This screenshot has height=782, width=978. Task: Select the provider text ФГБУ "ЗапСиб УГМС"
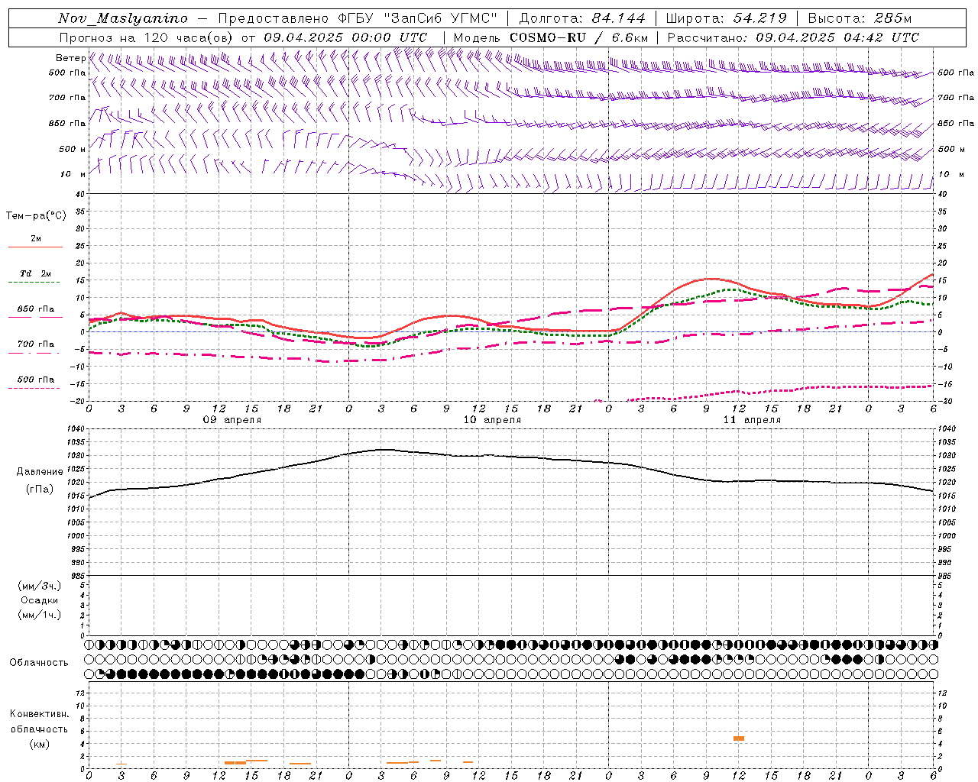pos(419,18)
